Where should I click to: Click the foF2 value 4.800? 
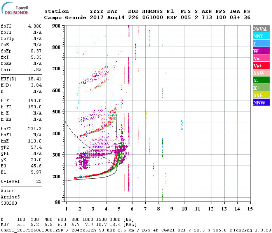[x=35, y=26]
